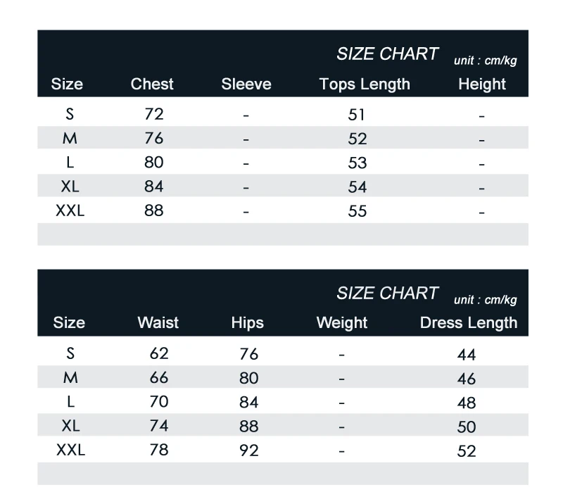Viewport: 563px width, 504px height.
Task: Select the XL row label in top table
Action: point(70,187)
